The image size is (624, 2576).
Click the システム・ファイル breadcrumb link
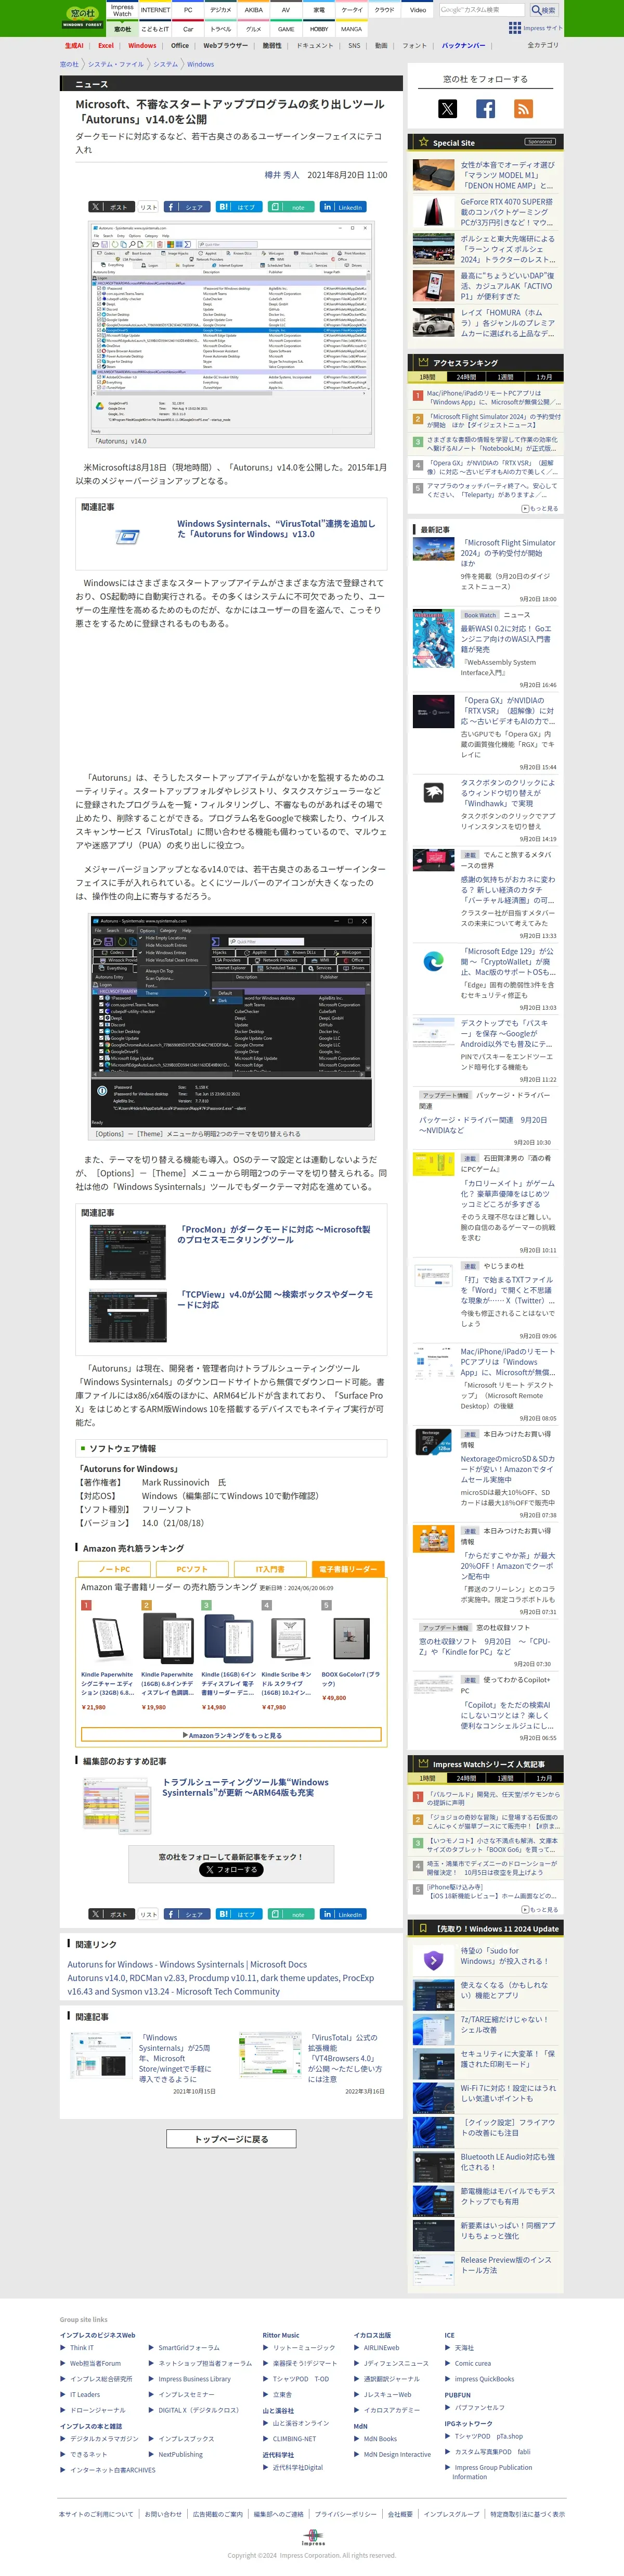[116, 64]
